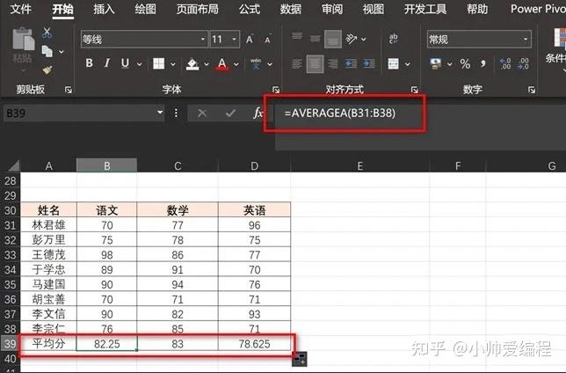The height and width of the screenshot is (373, 566).
Task: Open 字体 dialog launcher
Action: [276, 90]
